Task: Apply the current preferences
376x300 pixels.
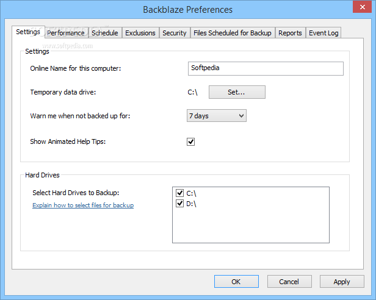Action: point(342,282)
